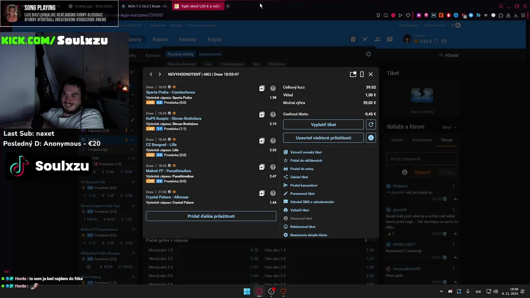The image size is (530, 298).
Task: Add CZ Beograd - Lille bet to ticket
Action: coord(262,141)
